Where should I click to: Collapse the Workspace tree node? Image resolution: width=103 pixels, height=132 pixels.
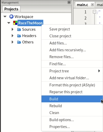tap(5, 17)
